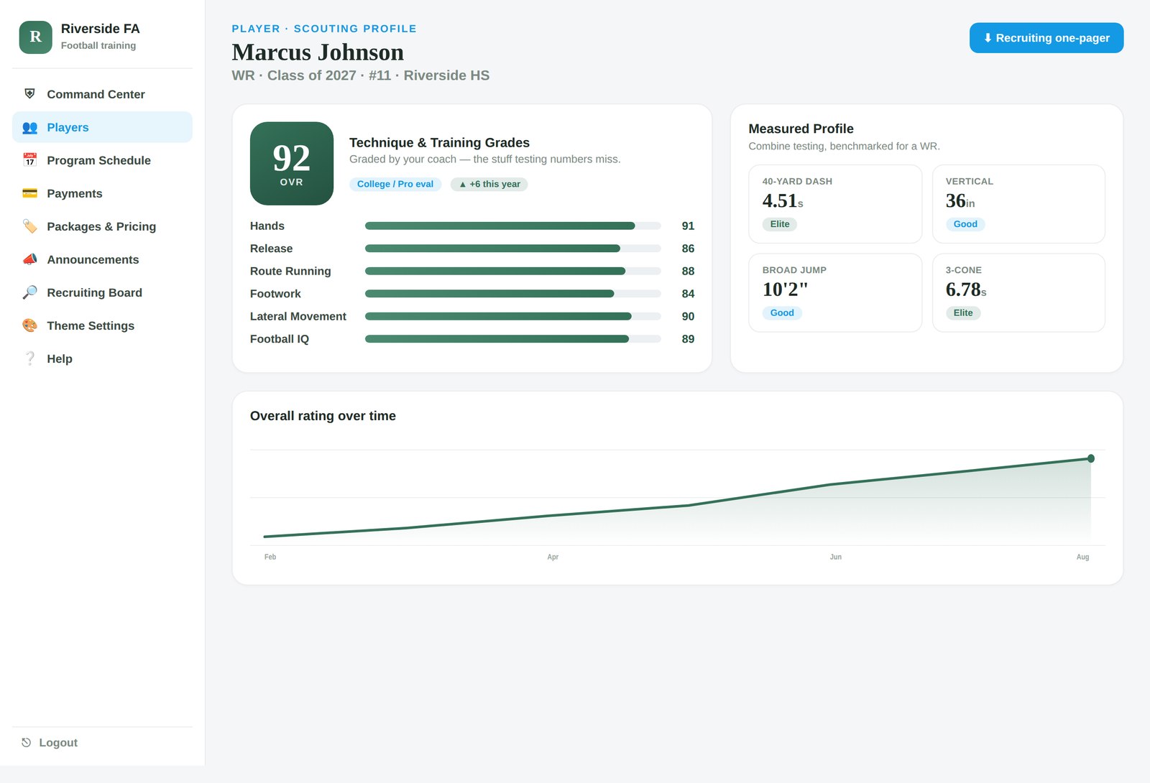Click the Release grade progress bar

point(513,249)
